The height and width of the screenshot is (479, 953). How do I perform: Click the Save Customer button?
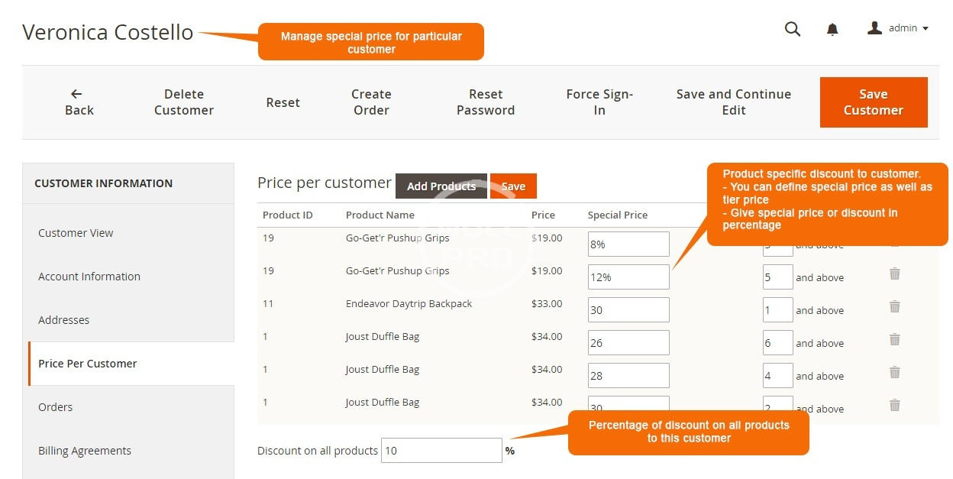873,102
